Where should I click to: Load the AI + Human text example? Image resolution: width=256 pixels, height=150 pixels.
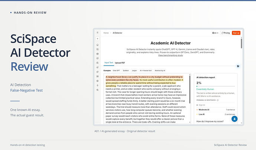[x=146, y=71]
